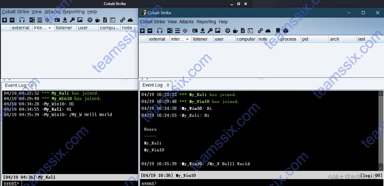Open Help menu in Win10 window
Viewport: 384px width, 186px height.
click(x=223, y=22)
